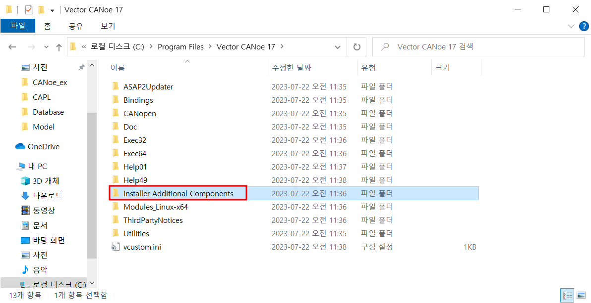Screen dimensions: 591x303
Task: Click the Forward navigation arrow
Action: pyautogui.click(x=31, y=47)
